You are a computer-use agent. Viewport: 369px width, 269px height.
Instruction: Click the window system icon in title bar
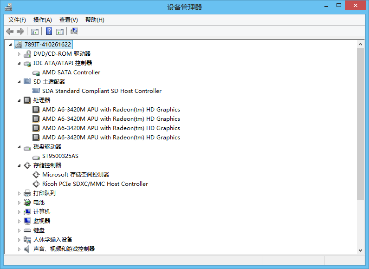tap(8, 7)
